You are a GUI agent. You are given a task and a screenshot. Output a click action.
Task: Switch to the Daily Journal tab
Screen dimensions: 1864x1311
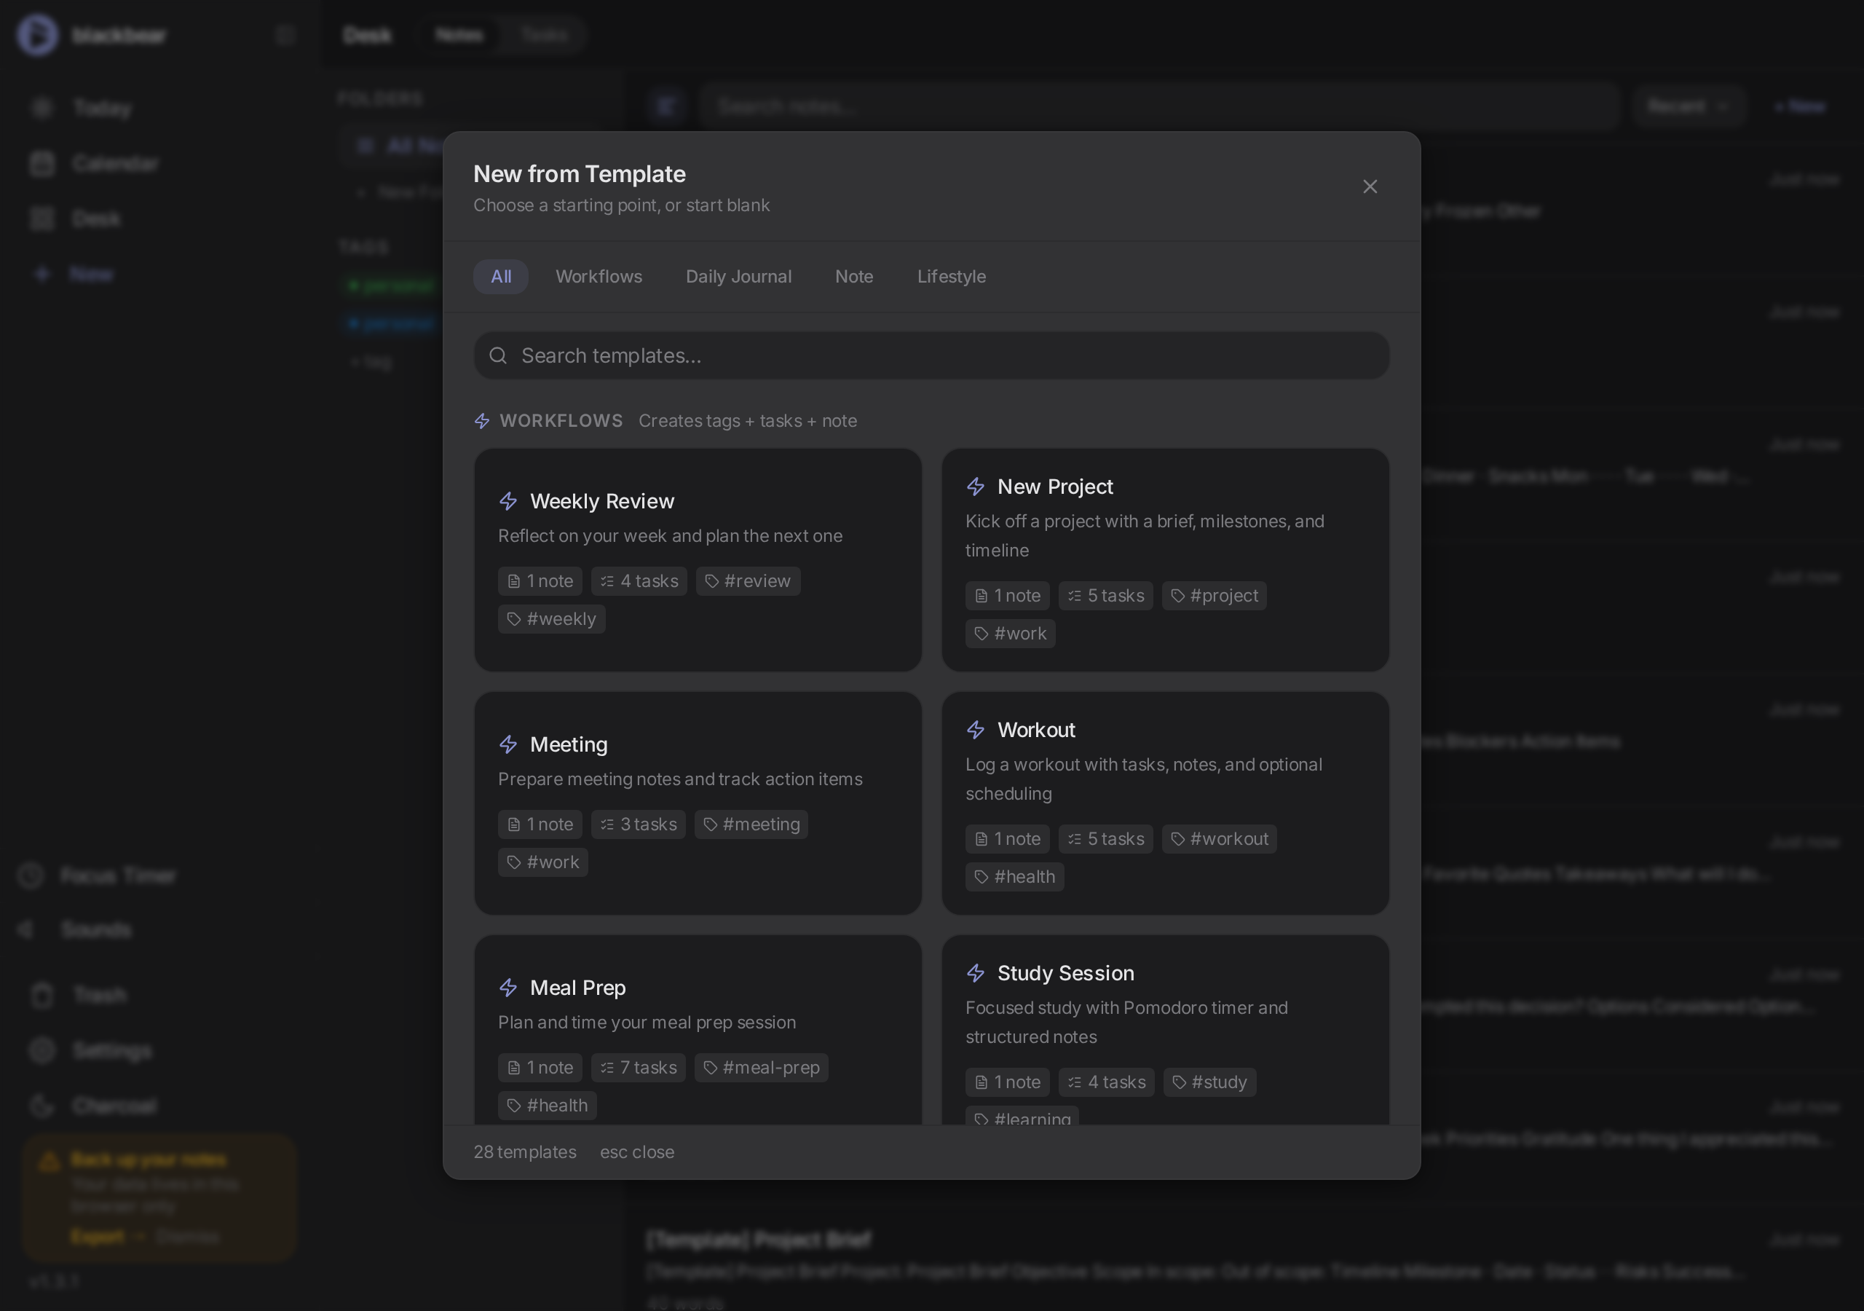pyautogui.click(x=739, y=276)
